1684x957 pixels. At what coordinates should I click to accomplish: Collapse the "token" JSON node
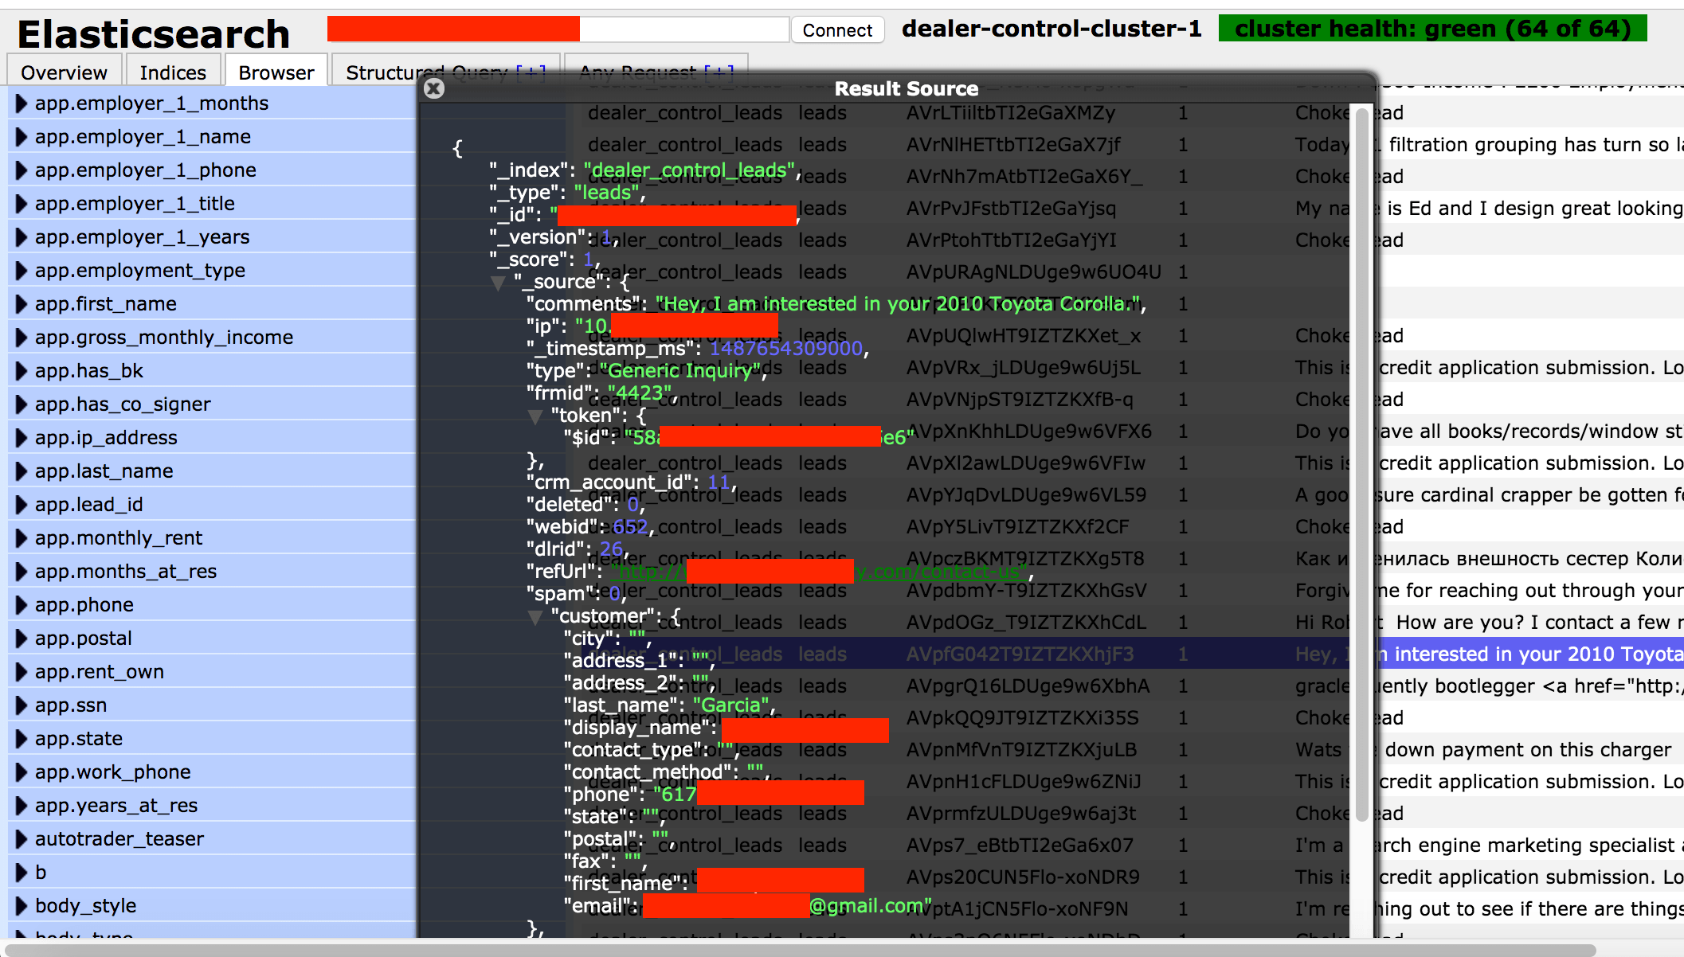click(535, 416)
